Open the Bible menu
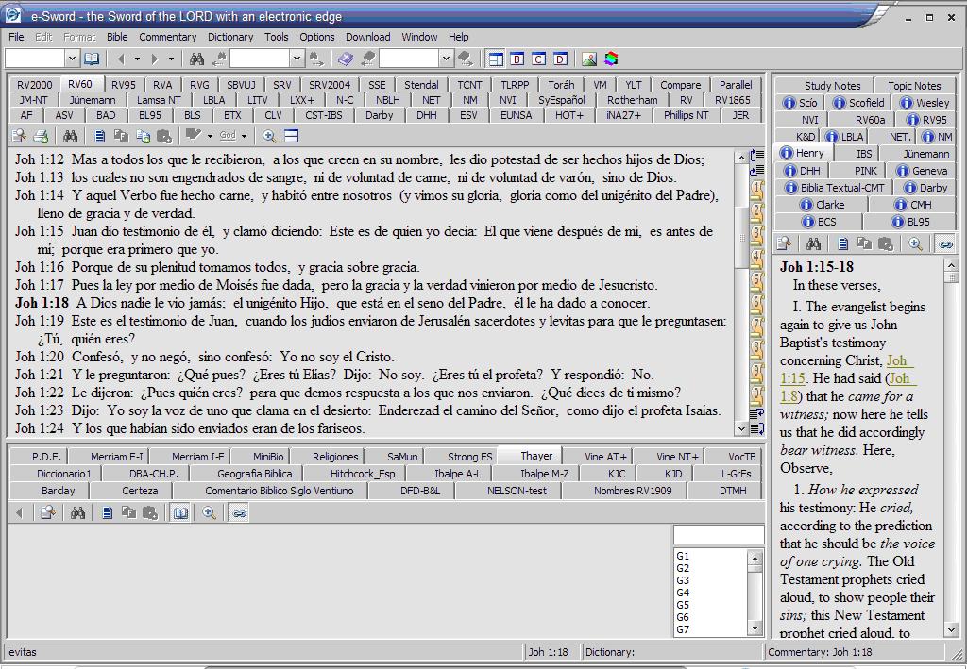Screen dimensions: 967x669 click(x=117, y=37)
